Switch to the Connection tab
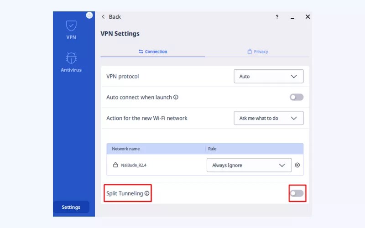The width and height of the screenshot is (365, 228). (153, 52)
